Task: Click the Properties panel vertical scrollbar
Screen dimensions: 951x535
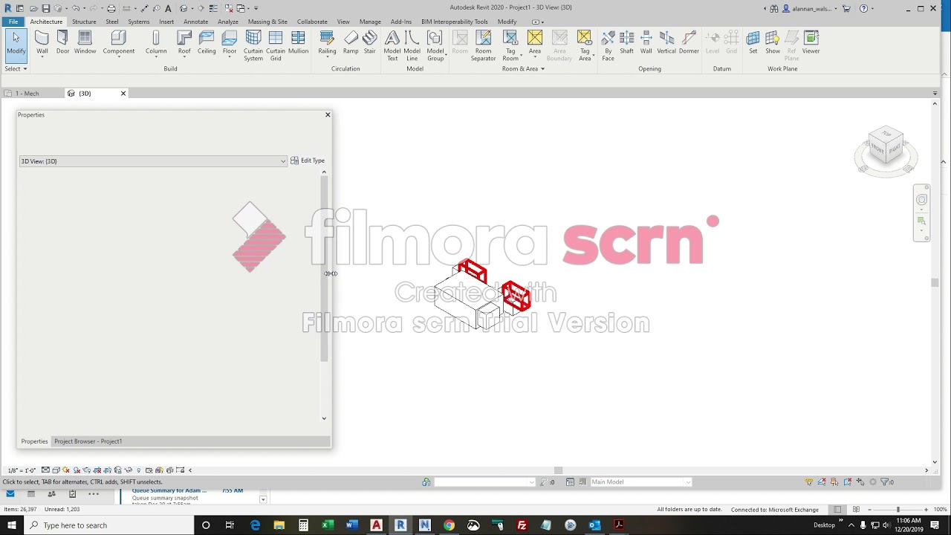Action: click(324, 269)
